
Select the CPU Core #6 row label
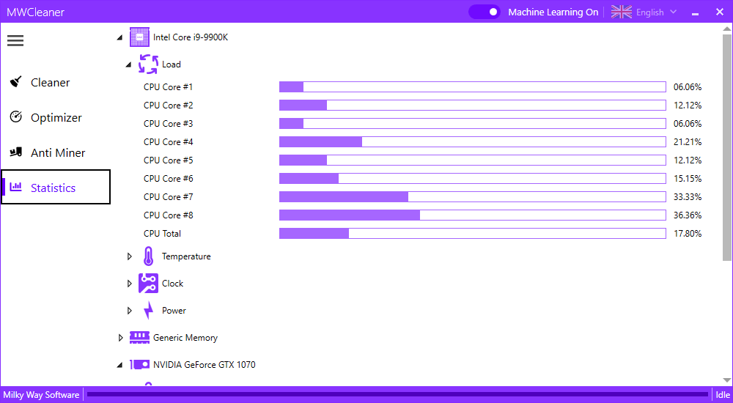pyautogui.click(x=169, y=179)
